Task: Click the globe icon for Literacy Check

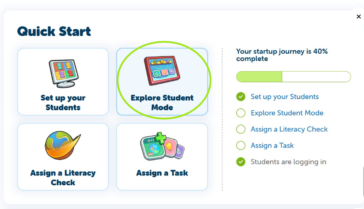Action: (x=63, y=145)
